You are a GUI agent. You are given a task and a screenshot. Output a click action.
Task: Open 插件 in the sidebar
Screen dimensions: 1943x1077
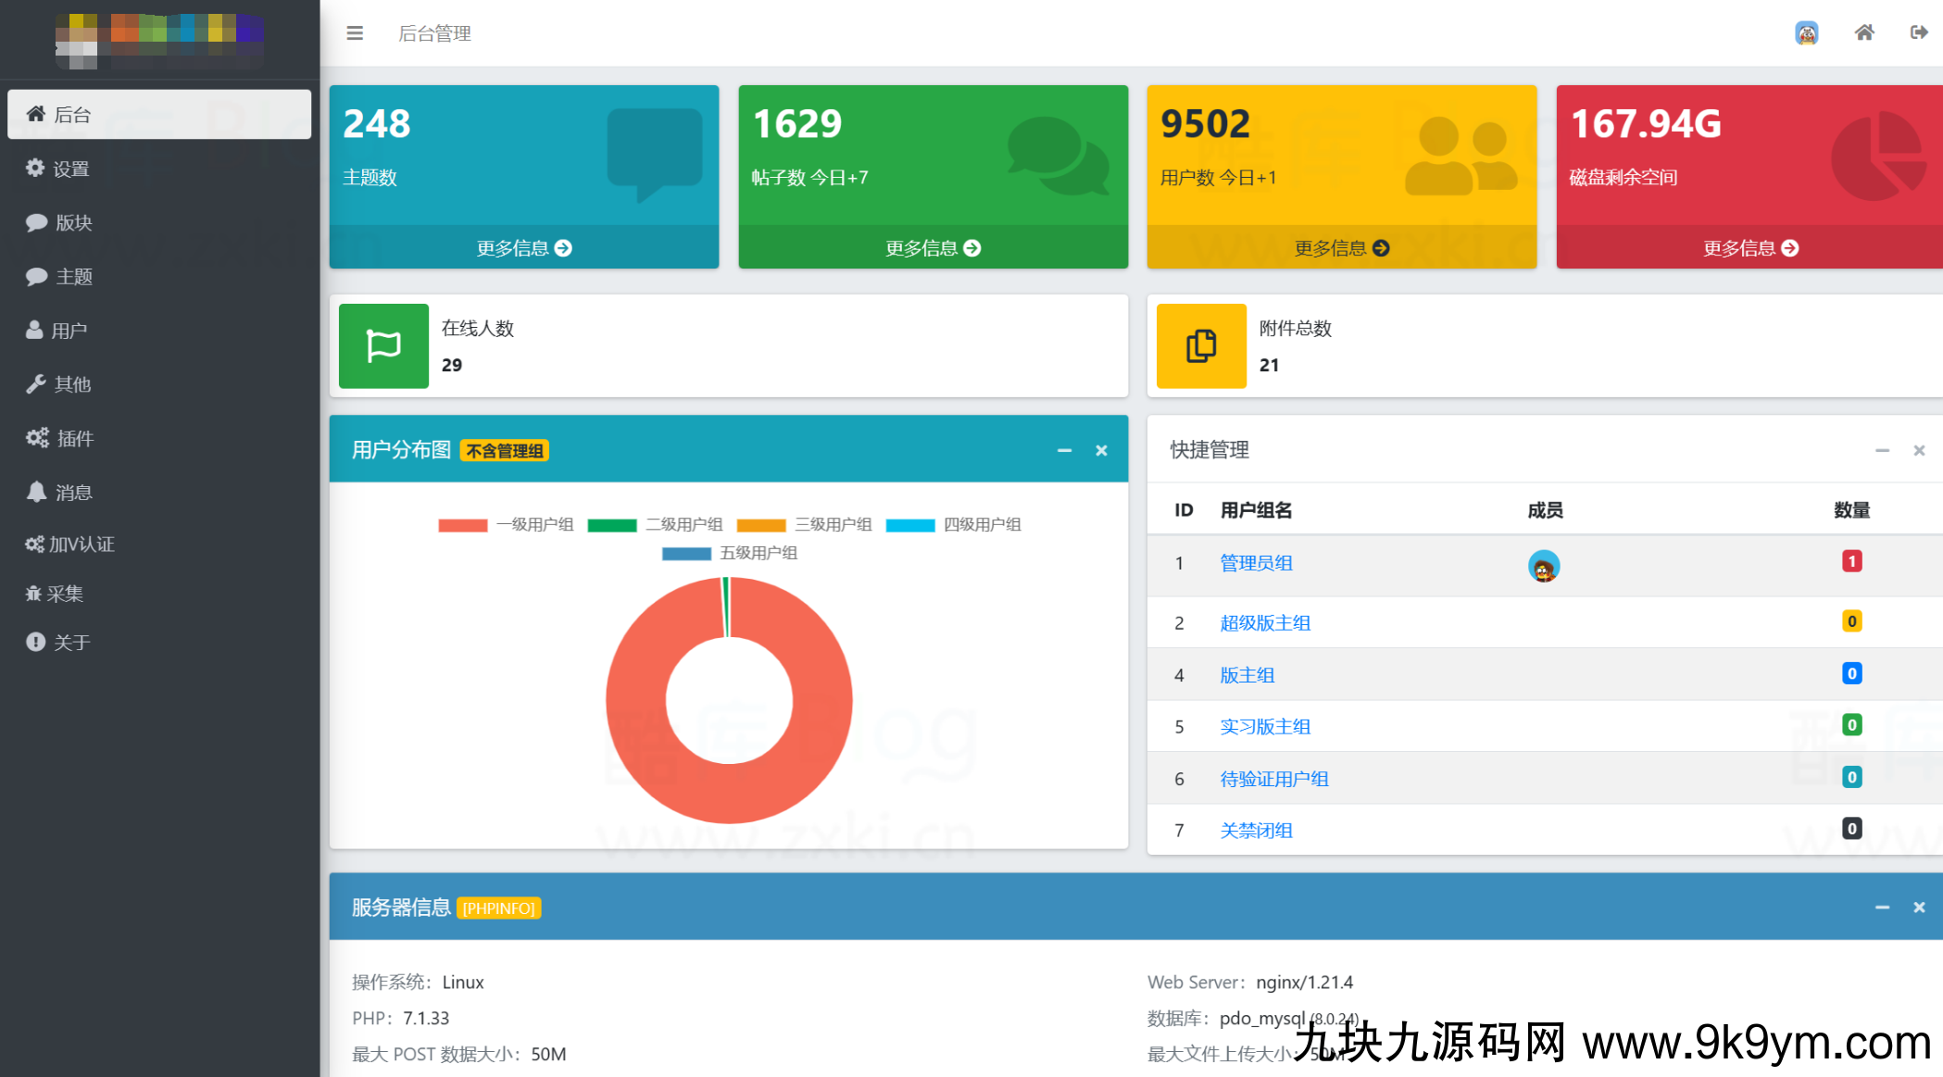(x=74, y=438)
